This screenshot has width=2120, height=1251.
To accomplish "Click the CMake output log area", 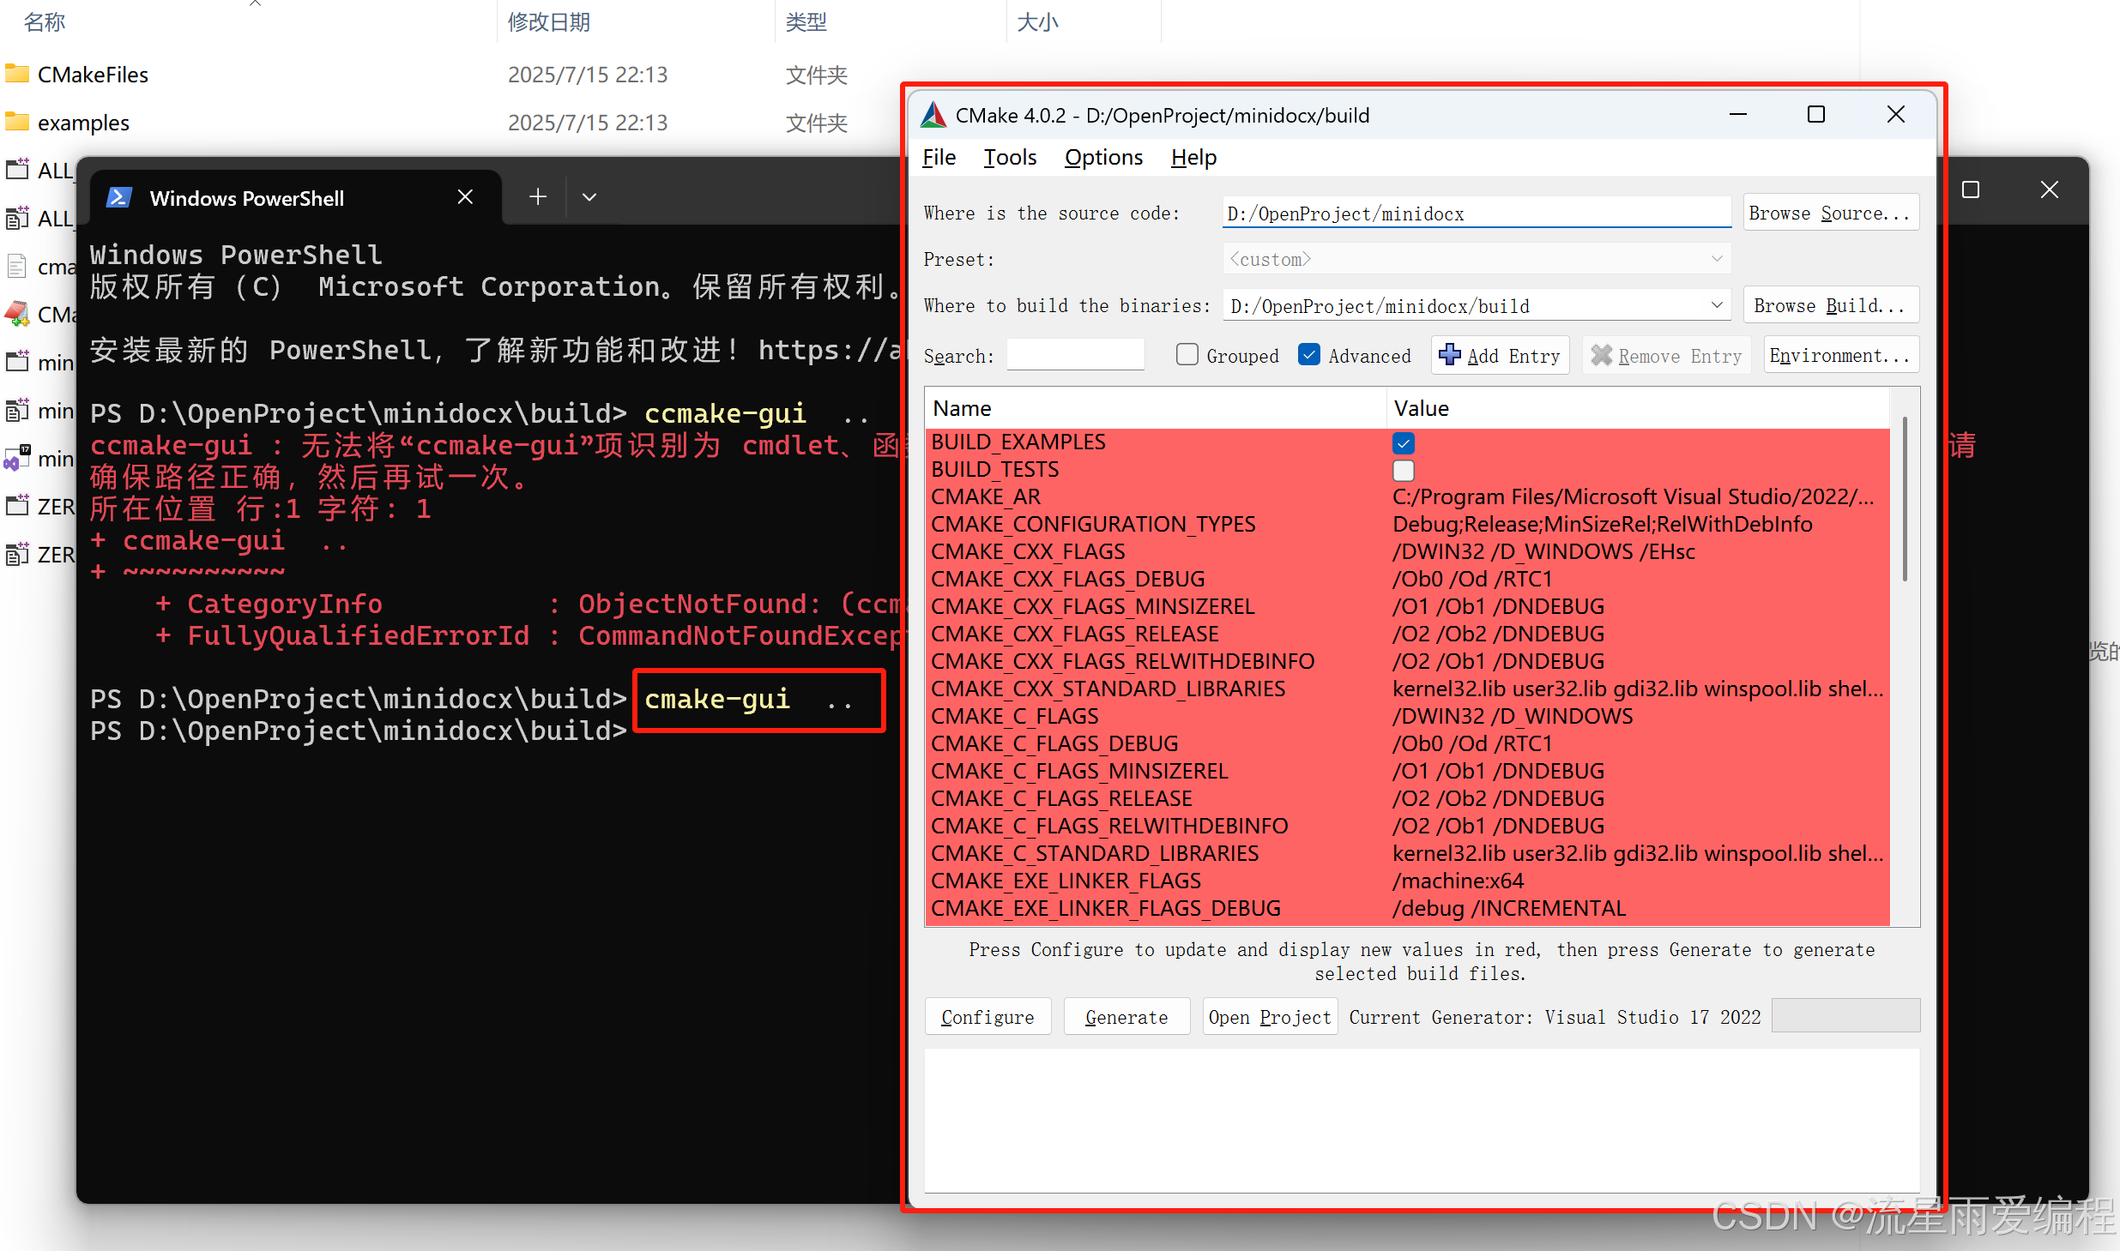I will pos(1422,1120).
